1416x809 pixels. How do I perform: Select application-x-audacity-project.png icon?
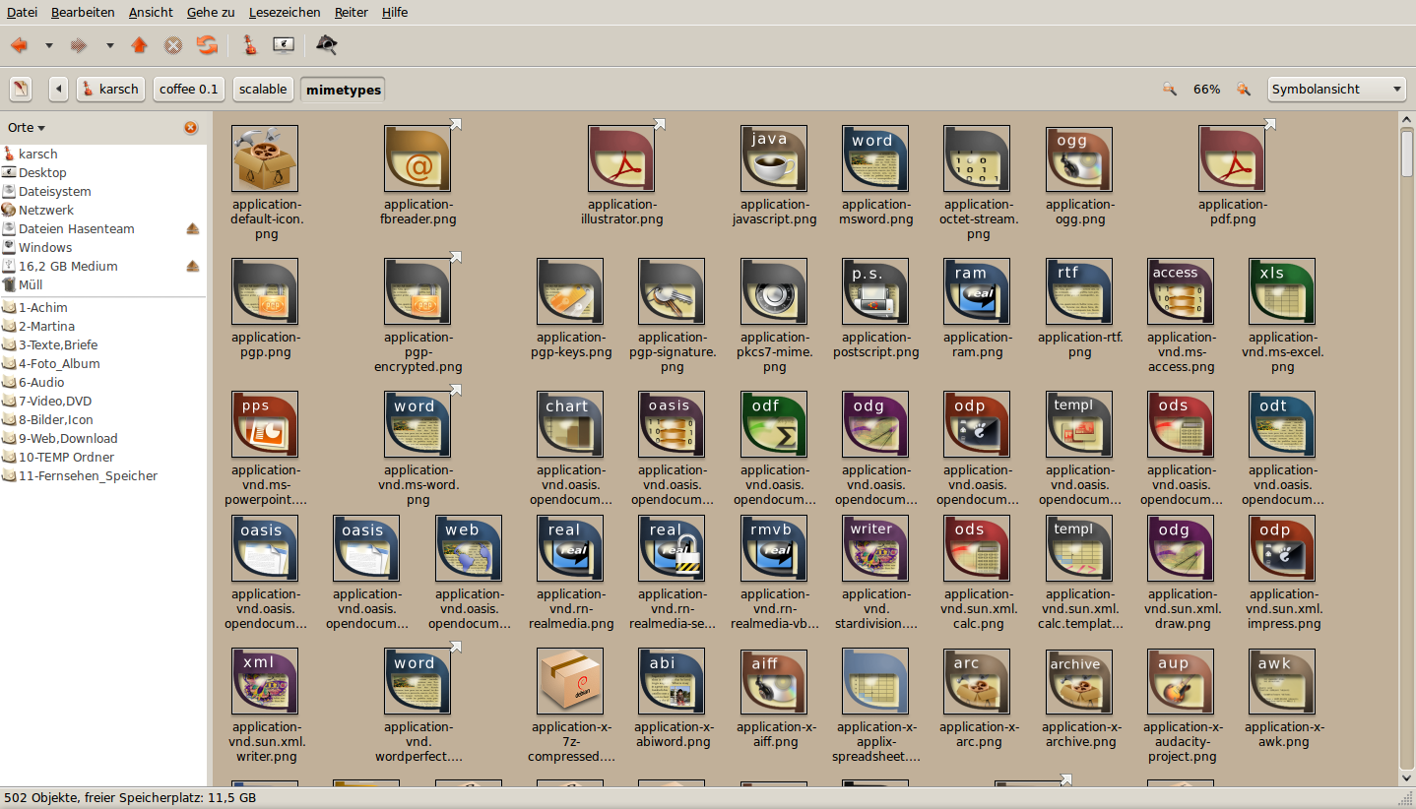[1181, 681]
